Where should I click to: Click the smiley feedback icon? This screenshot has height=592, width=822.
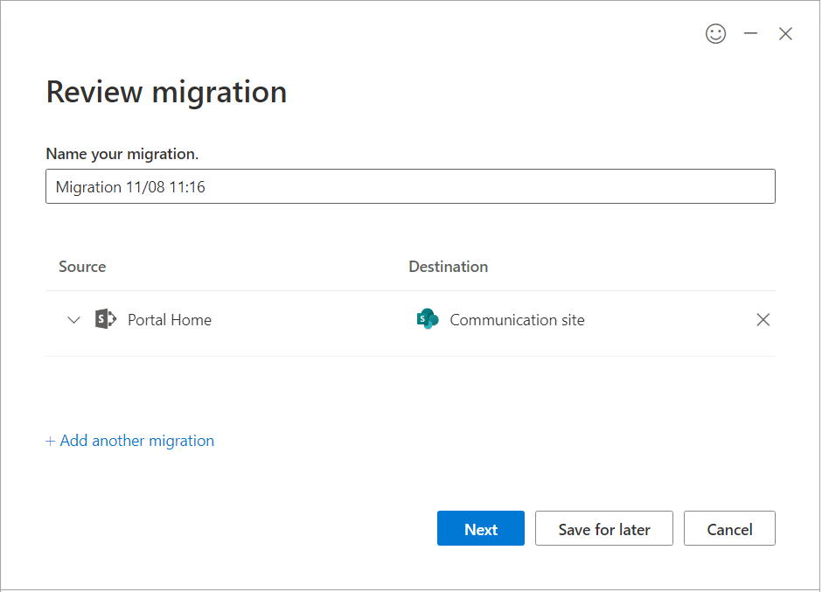pyautogui.click(x=715, y=34)
